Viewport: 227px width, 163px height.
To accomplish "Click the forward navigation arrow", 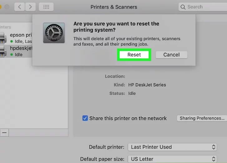I will click(x=30, y=7).
